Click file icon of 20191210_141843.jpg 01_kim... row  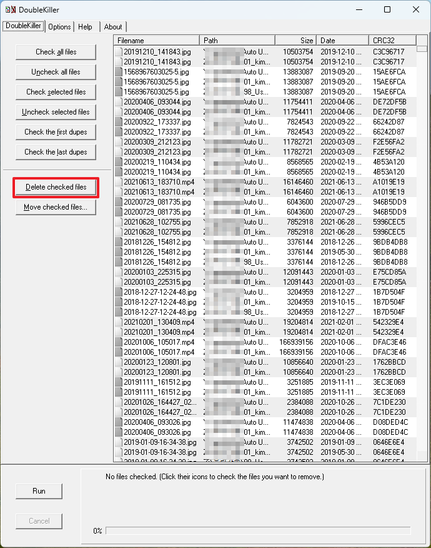click(x=119, y=62)
